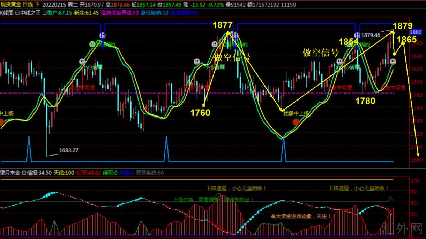Click the 高抛低吸界线:50 legend entry
The width and height of the screenshot is (426, 239).
pos(120,13)
